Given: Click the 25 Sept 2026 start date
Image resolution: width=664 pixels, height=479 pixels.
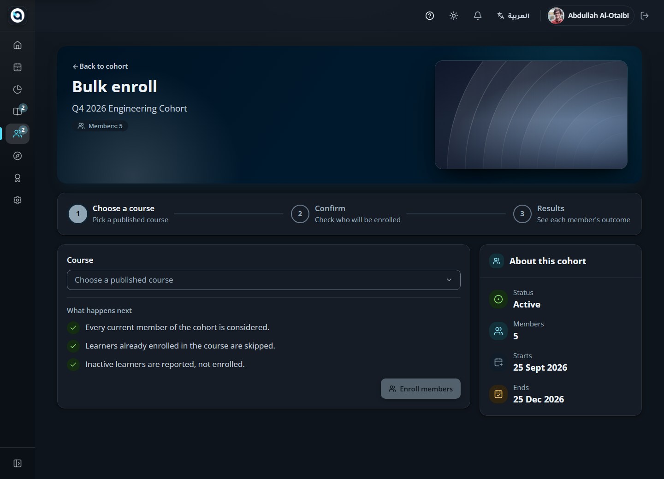Looking at the screenshot, I should coord(540,367).
